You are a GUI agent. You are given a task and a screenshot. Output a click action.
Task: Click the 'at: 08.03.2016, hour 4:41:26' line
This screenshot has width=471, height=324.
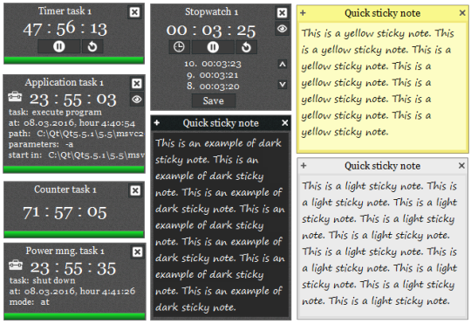coord(72,291)
